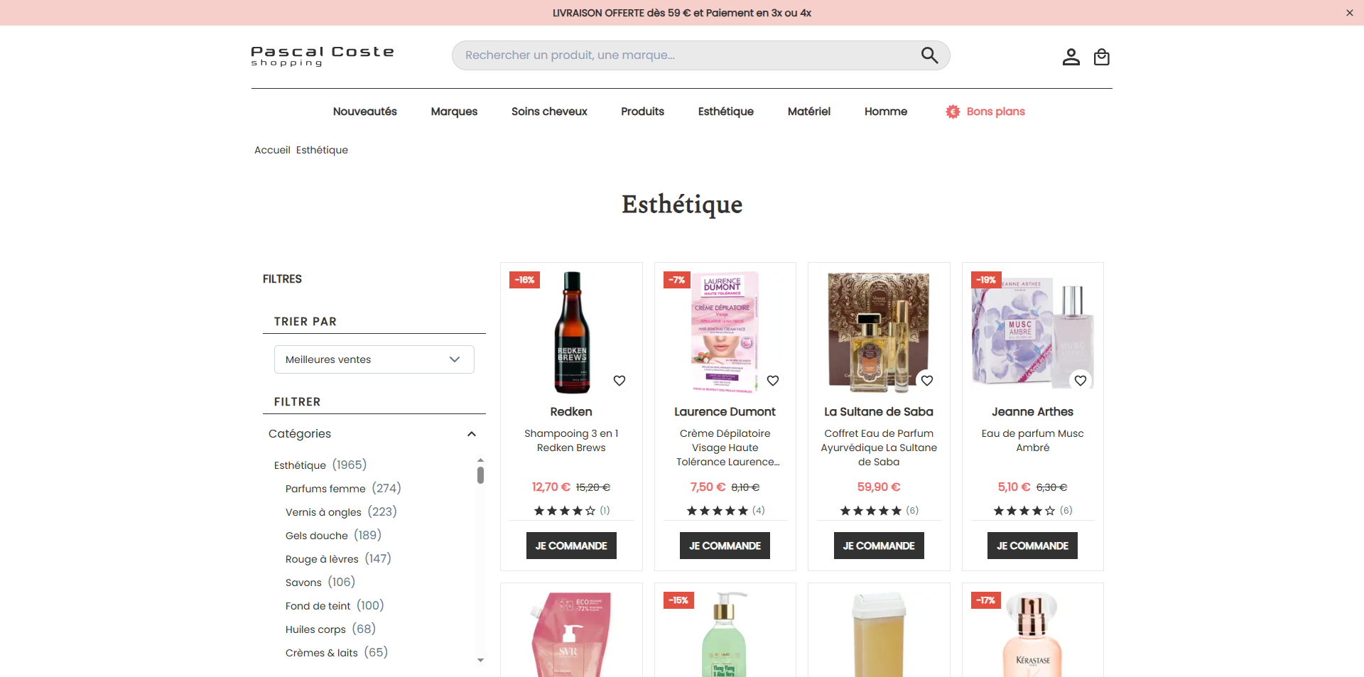
Task: Open the Produits menu
Action: (642, 112)
